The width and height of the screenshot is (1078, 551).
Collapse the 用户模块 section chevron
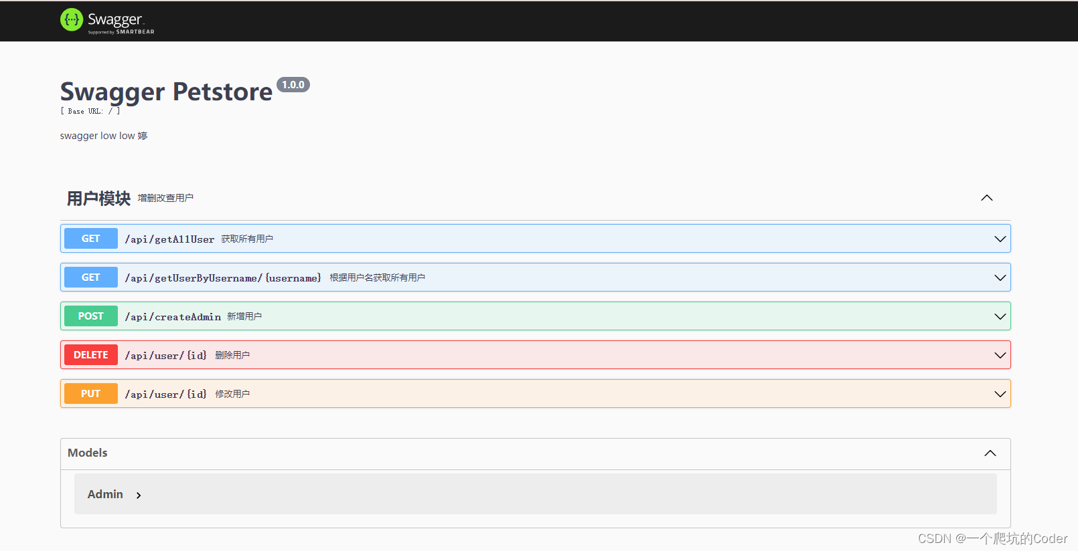coord(987,198)
